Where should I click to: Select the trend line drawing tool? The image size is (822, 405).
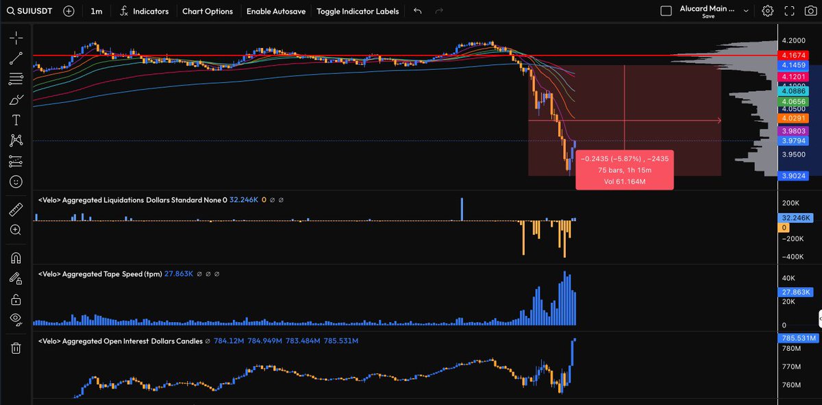tap(16, 58)
